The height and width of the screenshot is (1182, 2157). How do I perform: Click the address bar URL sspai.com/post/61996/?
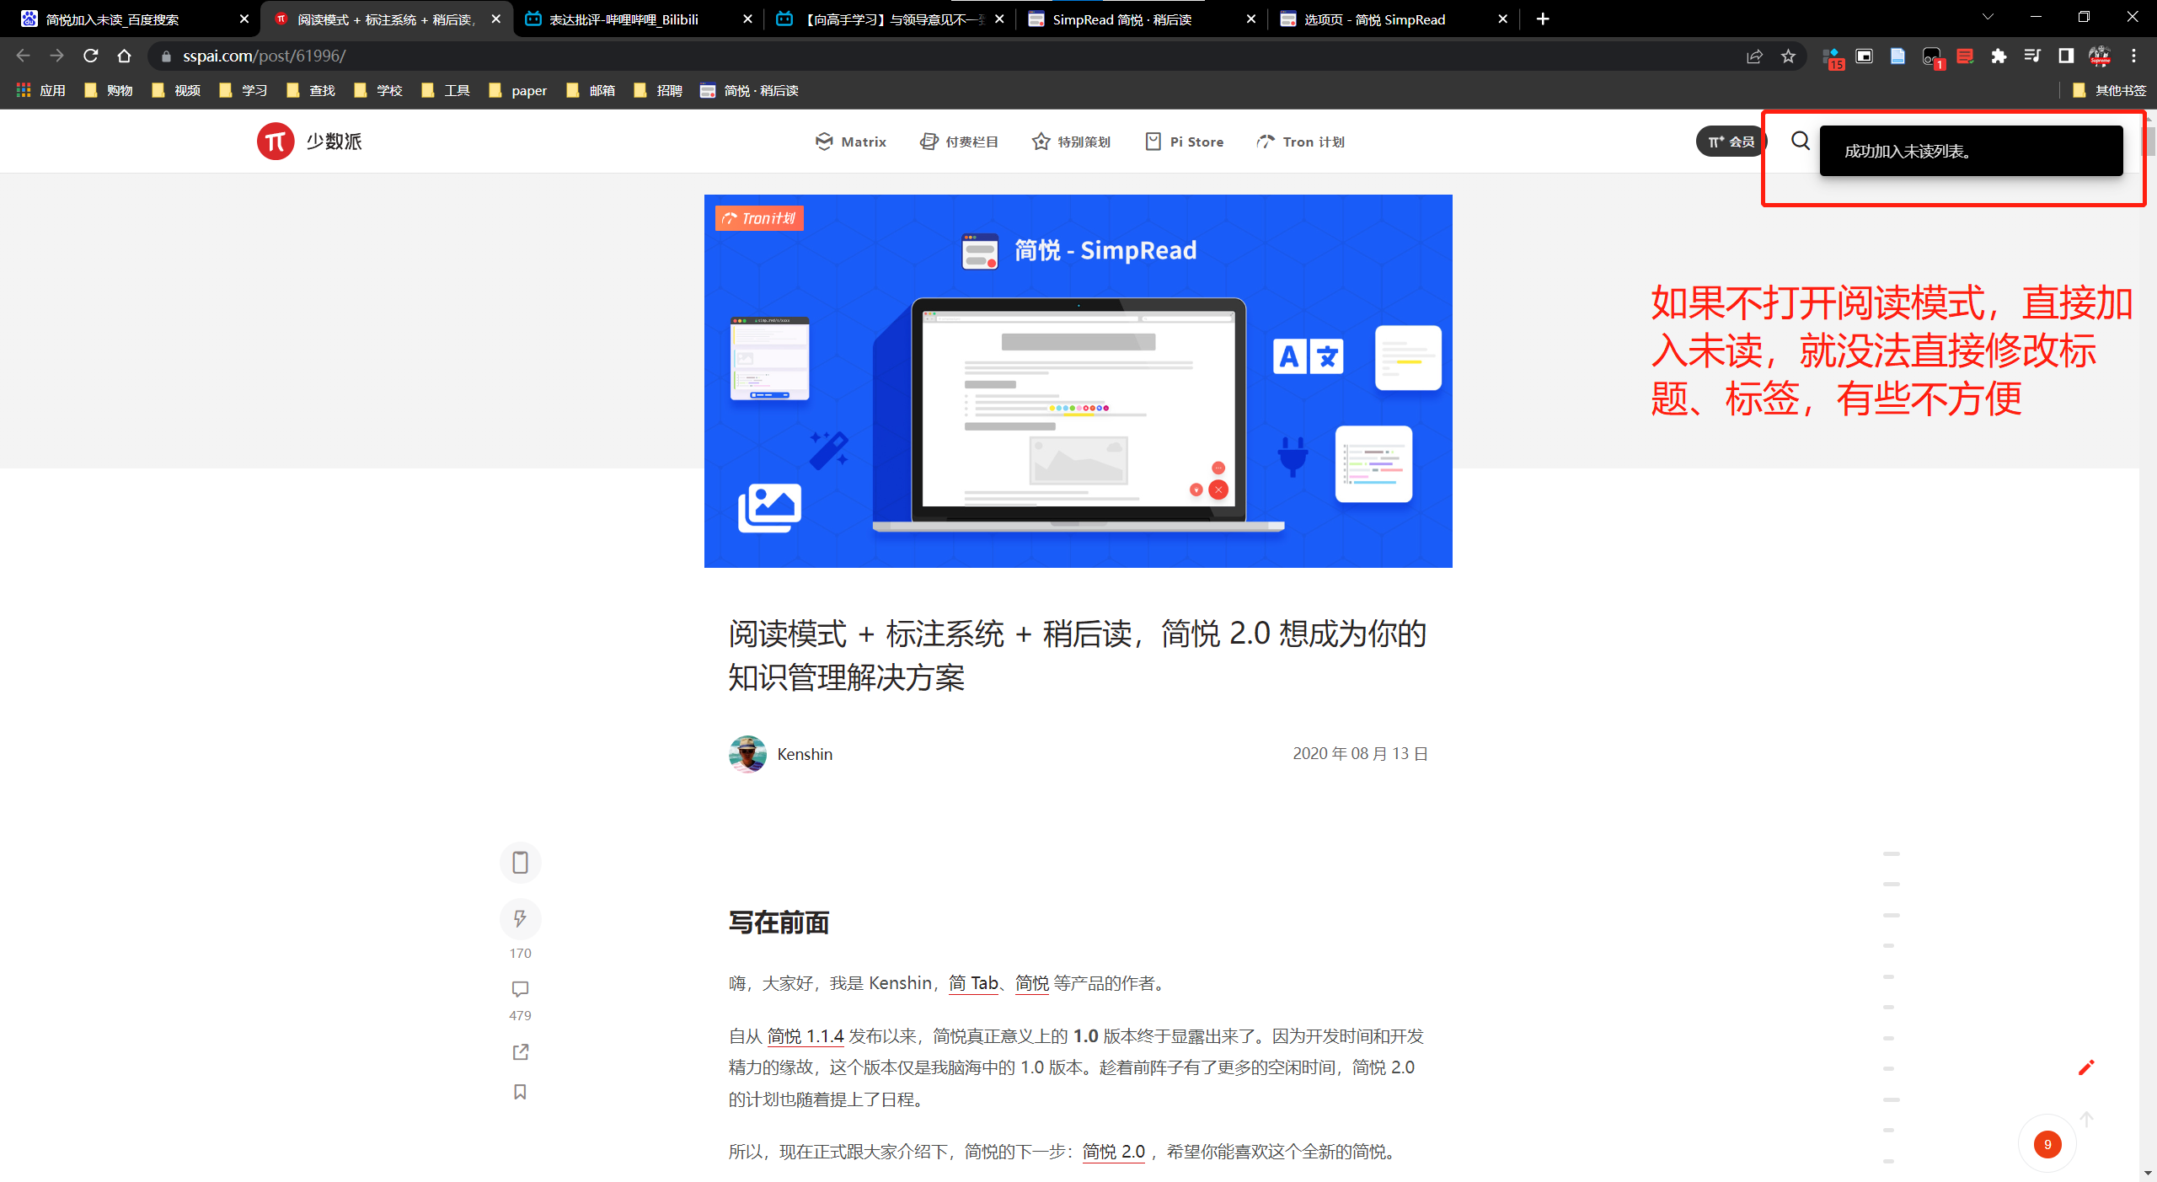pos(265,56)
